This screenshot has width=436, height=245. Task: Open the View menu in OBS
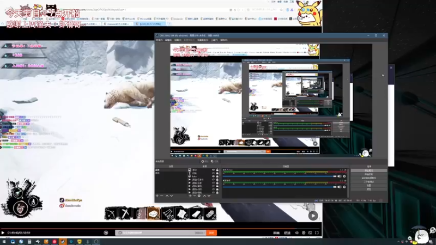(x=178, y=40)
